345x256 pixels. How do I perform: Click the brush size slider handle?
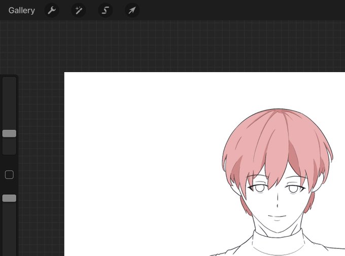[9, 133]
